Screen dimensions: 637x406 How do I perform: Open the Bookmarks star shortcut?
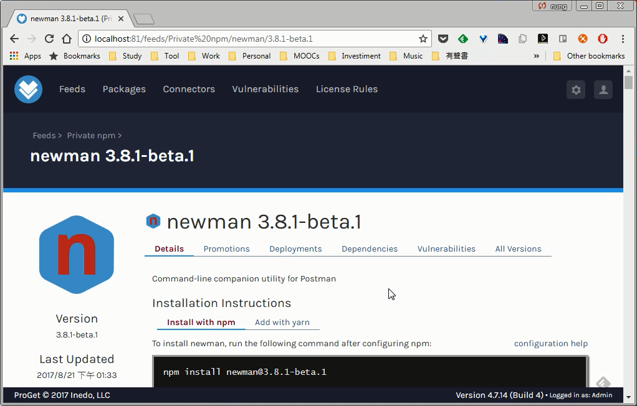click(x=75, y=56)
